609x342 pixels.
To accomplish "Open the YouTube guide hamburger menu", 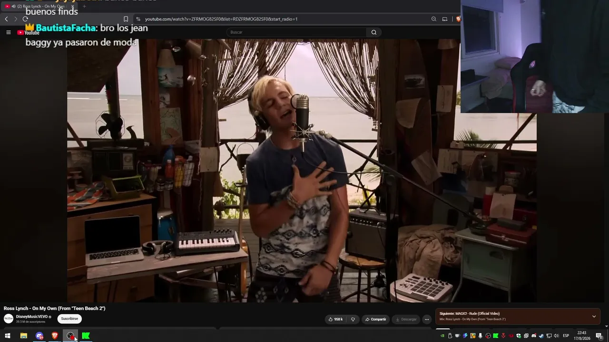I will (8, 32).
